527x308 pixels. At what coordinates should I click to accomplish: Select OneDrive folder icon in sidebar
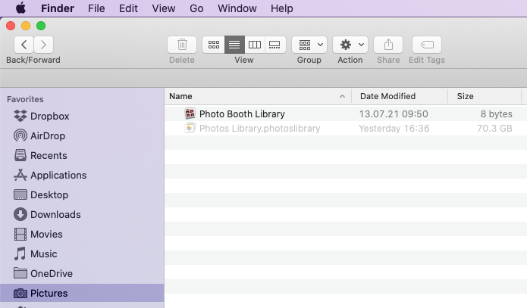tap(20, 273)
